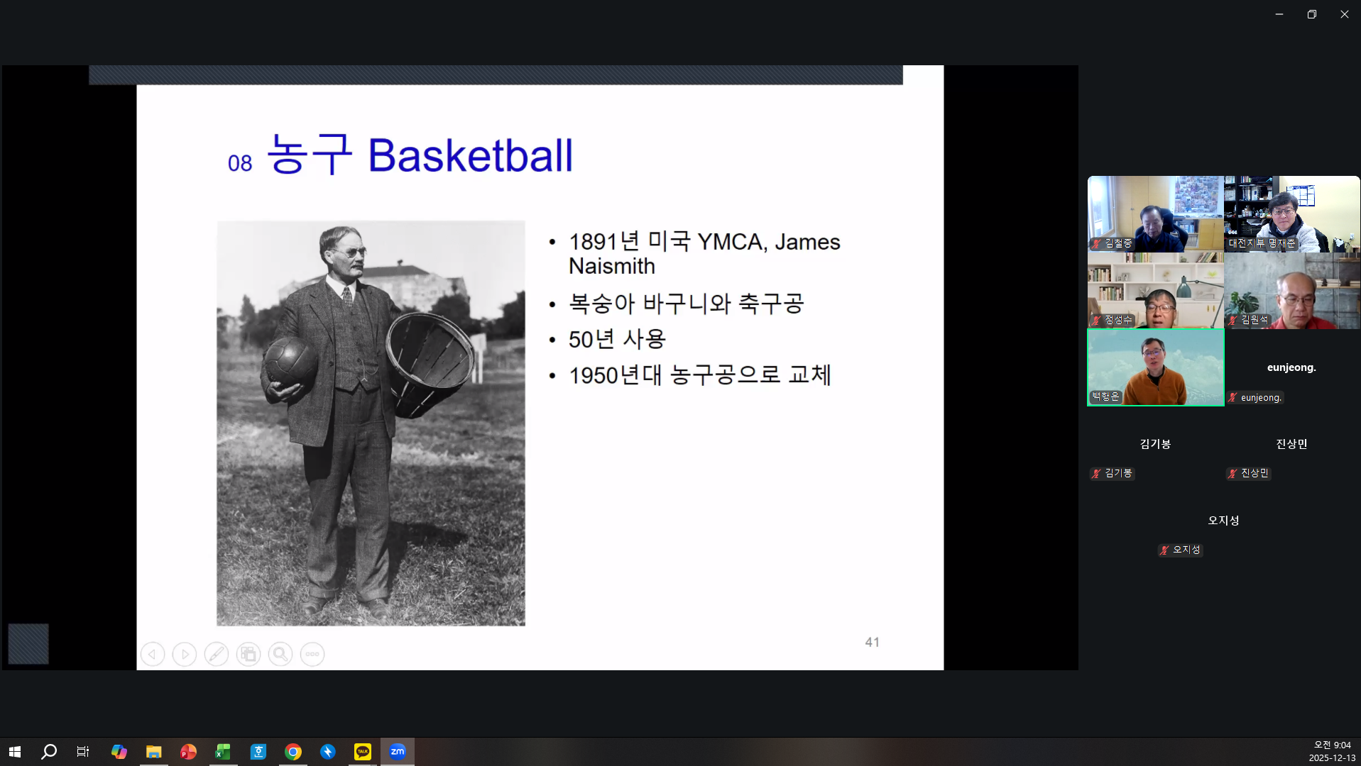Click the magnifier zoom-in icon in the slideshow
1361x766 pixels.
[x=280, y=654]
